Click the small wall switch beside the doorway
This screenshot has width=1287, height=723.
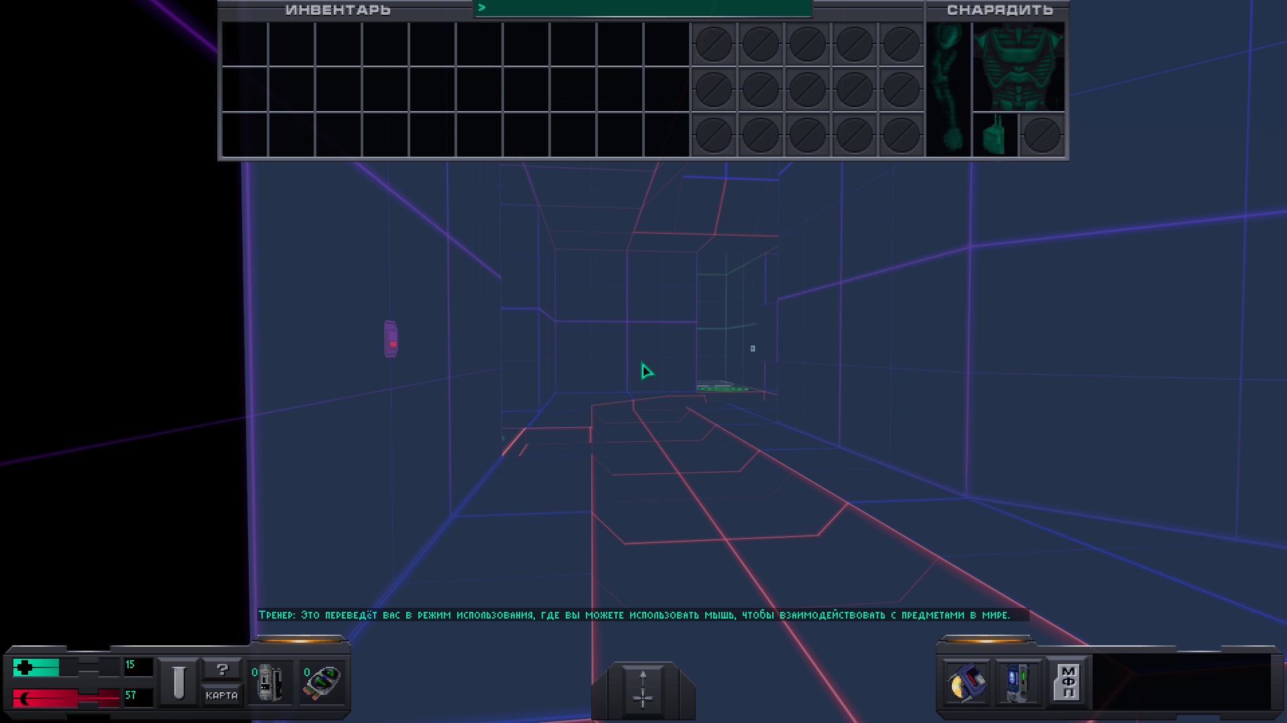tap(753, 348)
